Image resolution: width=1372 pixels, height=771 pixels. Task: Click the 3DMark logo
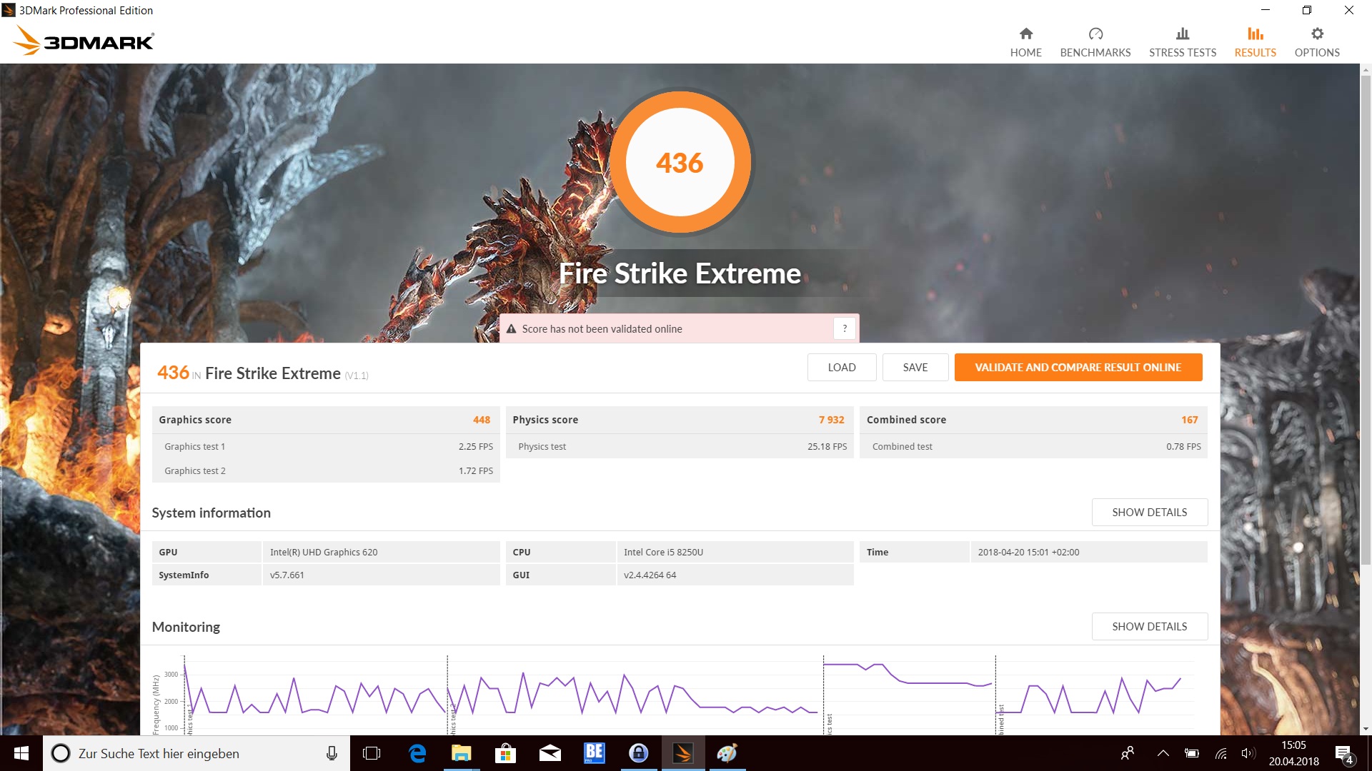[84, 41]
